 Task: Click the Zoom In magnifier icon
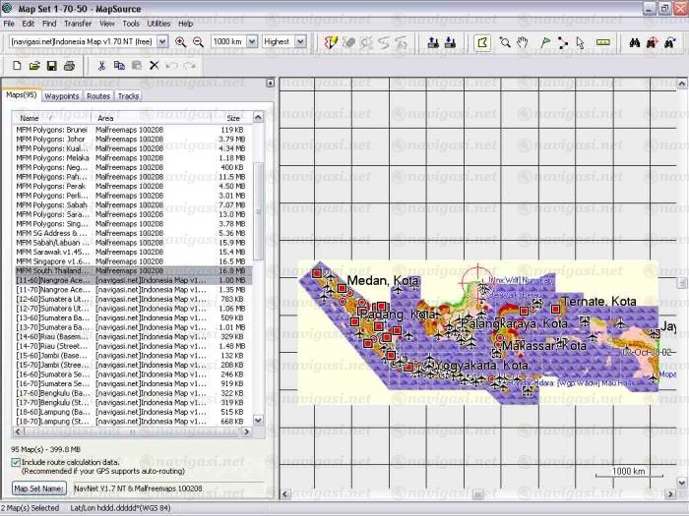pyautogui.click(x=180, y=42)
